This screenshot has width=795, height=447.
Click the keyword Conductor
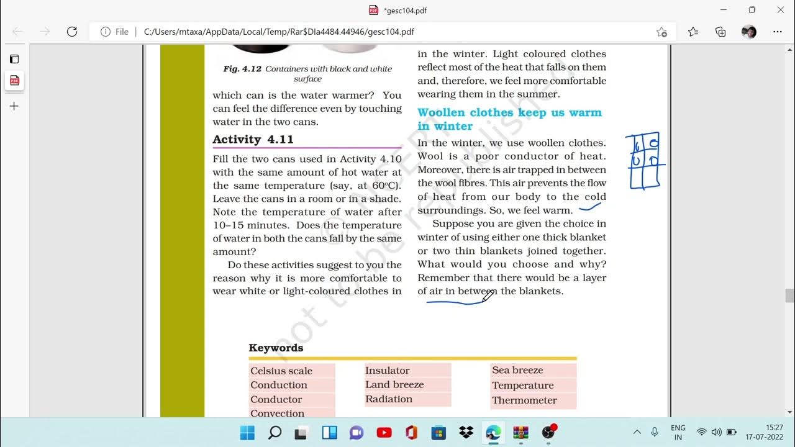click(x=276, y=399)
